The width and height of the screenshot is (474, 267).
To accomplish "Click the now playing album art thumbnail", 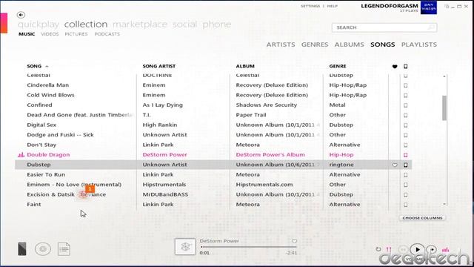I will tap(185, 247).
